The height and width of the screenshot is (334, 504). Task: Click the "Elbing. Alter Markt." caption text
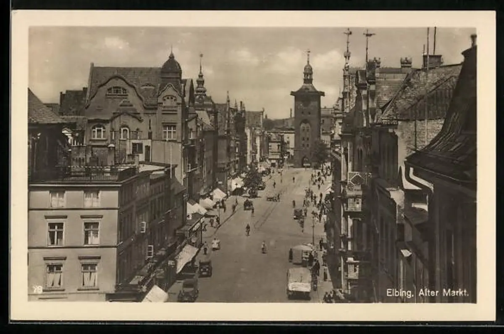tap(427, 293)
